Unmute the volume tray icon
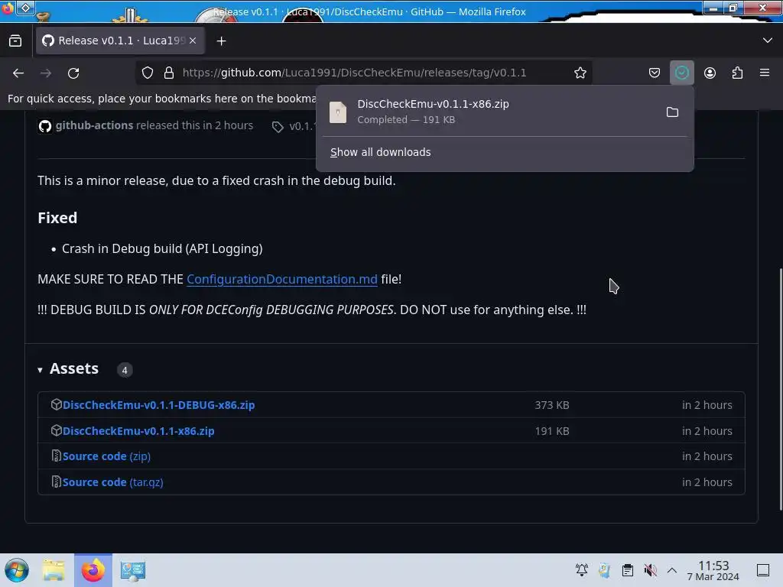Screen dimensions: 783x587 pyautogui.click(x=650, y=570)
